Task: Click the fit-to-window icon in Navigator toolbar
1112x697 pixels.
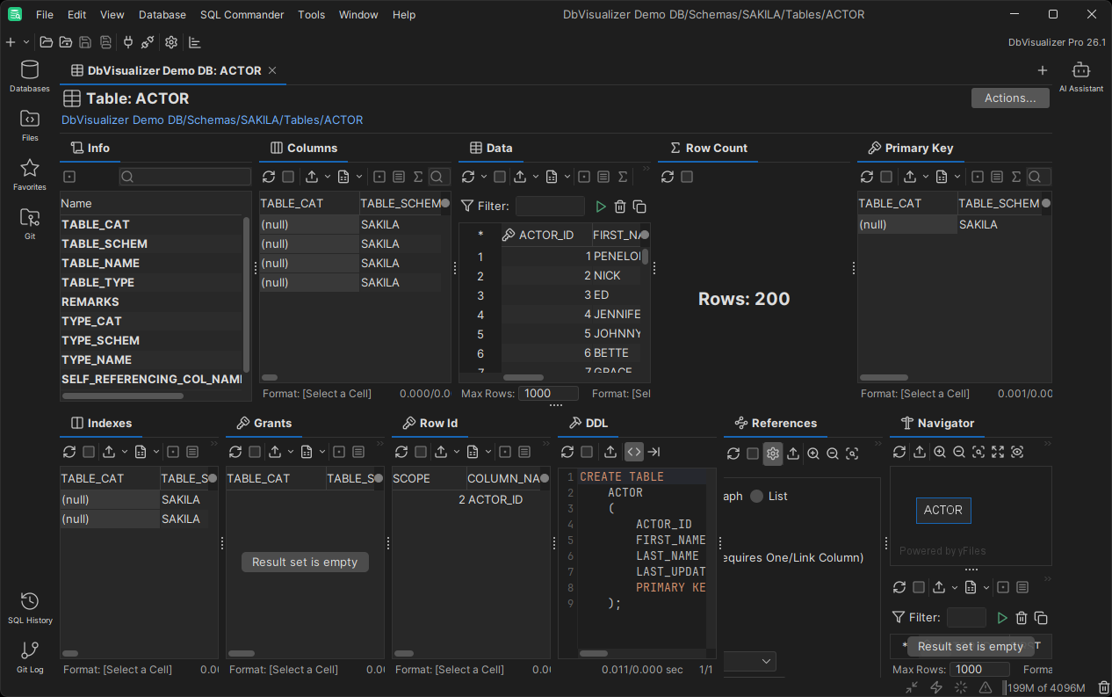Action: pyautogui.click(x=998, y=452)
